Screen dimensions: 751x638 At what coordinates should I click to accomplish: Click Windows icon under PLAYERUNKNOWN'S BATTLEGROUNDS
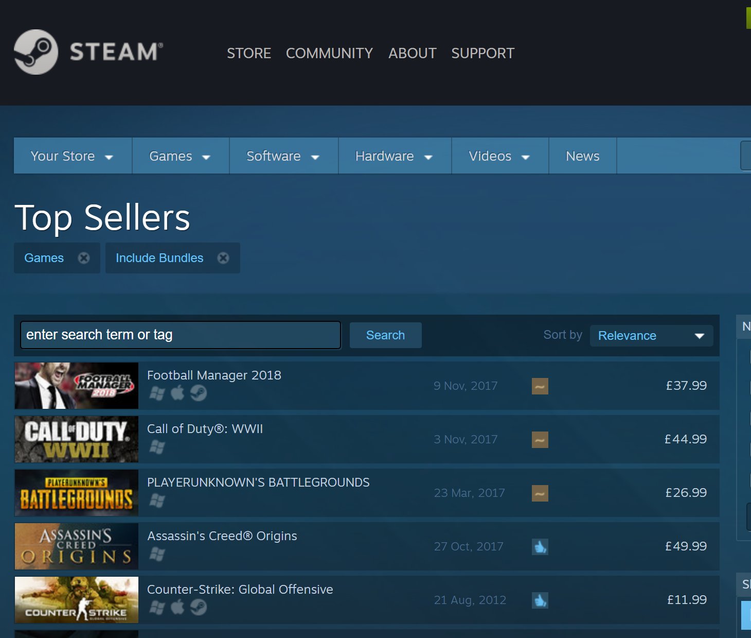(x=157, y=501)
